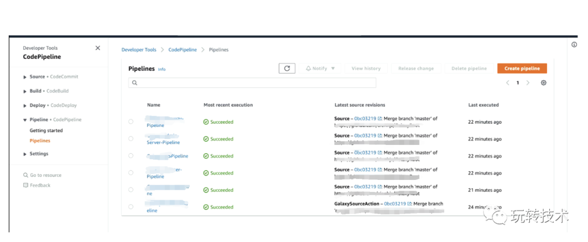Viewport: 588px width, 242px height.
Task: Click the Feedback icon in sidebar
Action: tap(26, 185)
